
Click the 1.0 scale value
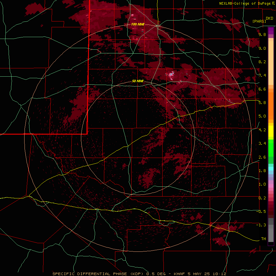[262, 184]
